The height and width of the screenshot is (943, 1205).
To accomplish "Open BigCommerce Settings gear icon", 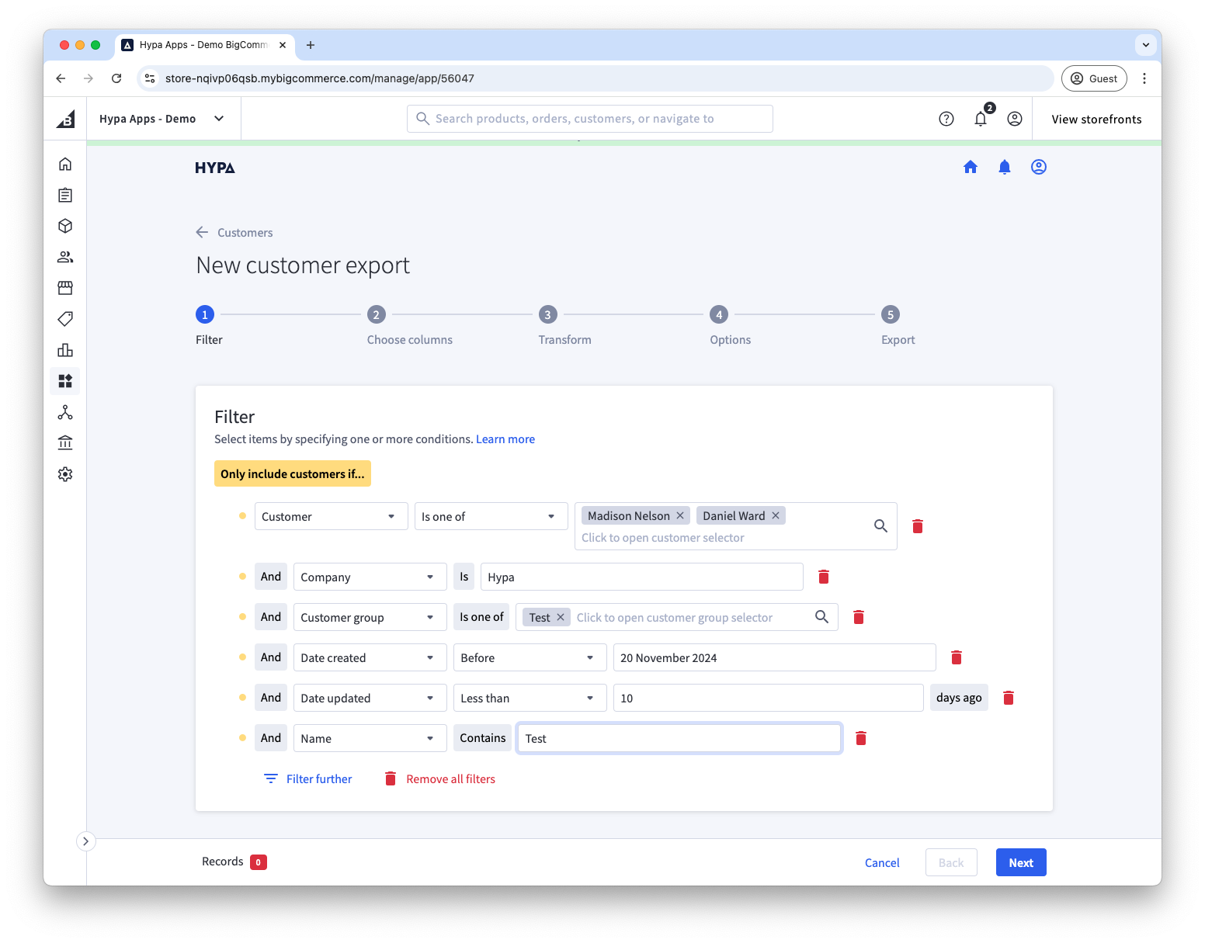I will 65,473.
